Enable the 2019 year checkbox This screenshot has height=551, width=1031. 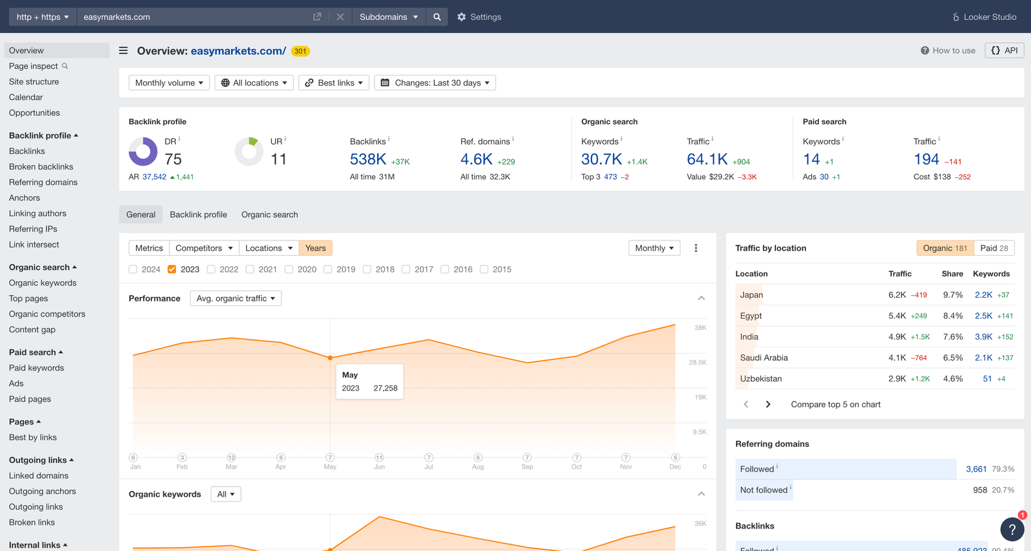tap(327, 269)
